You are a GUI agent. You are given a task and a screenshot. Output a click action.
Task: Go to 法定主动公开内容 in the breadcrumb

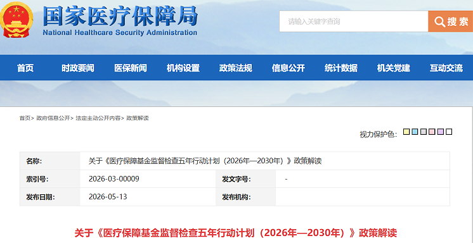98,118
